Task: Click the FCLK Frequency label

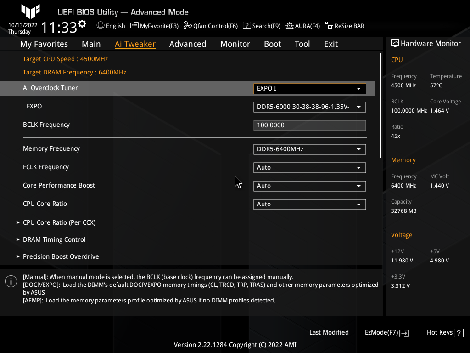Action: (46, 167)
